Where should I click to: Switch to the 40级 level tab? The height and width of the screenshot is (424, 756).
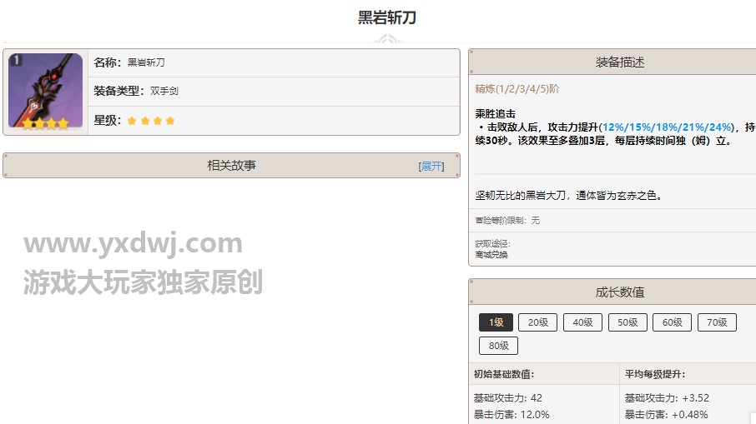tap(582, 322)
